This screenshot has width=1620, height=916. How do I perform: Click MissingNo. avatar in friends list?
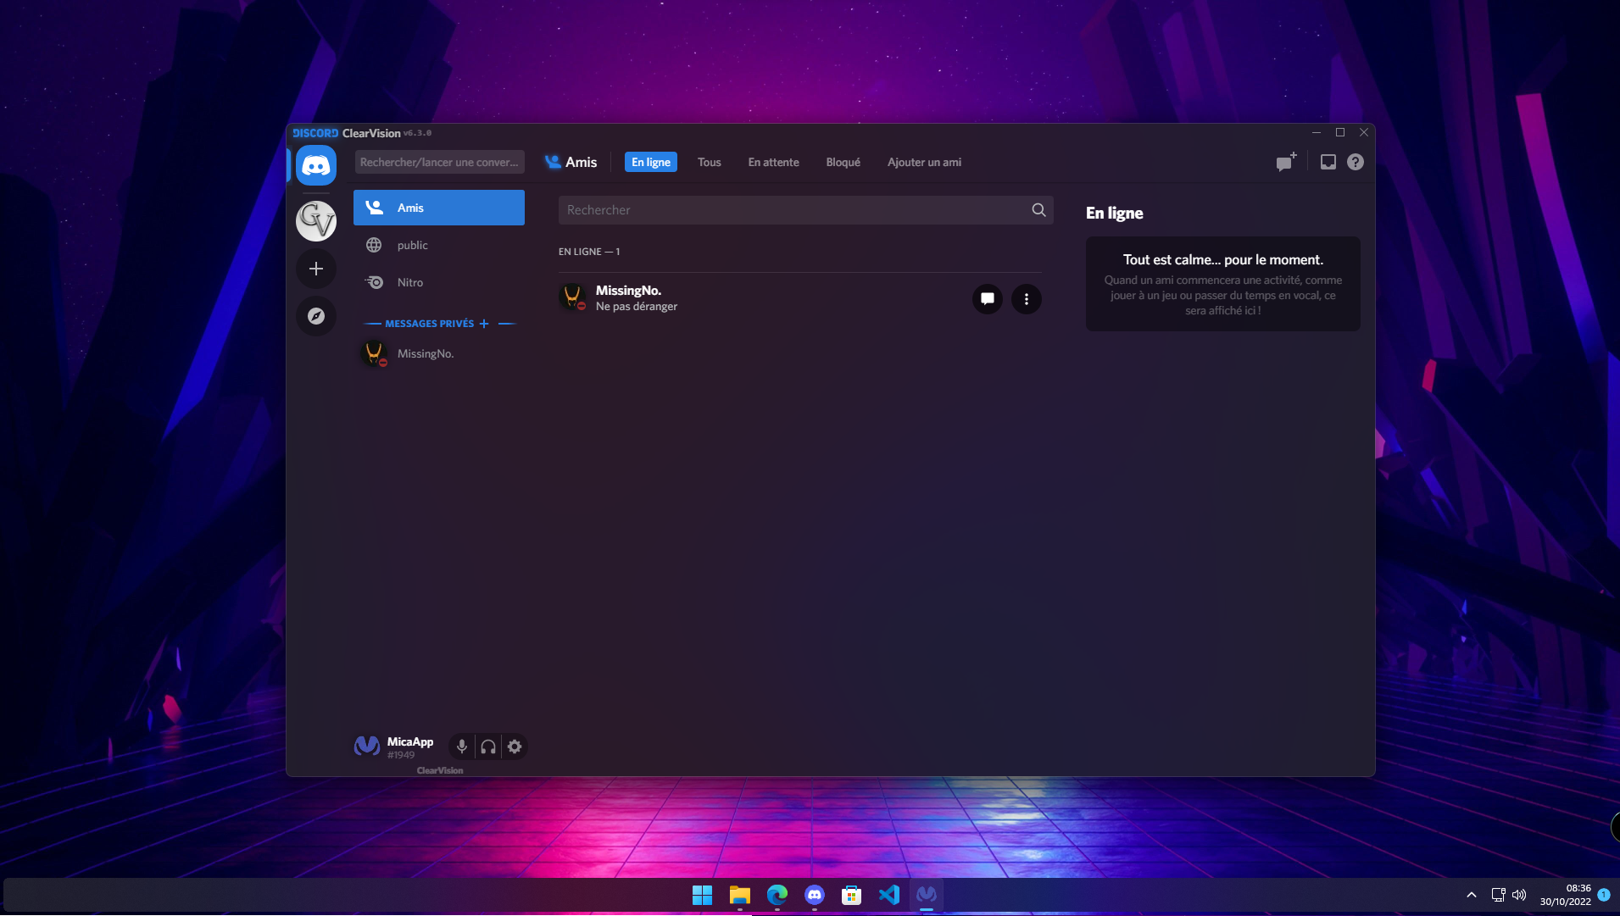tap(573, 297)
